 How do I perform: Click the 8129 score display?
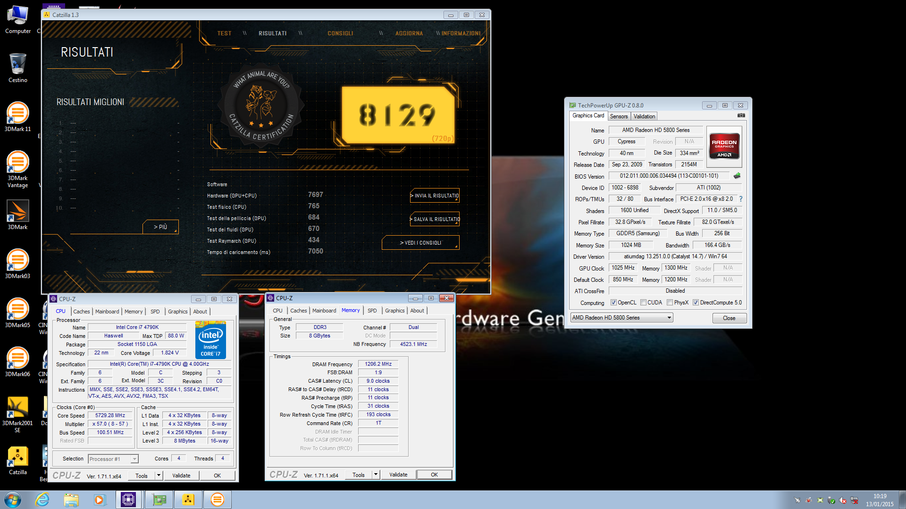[x=398, y=115]
